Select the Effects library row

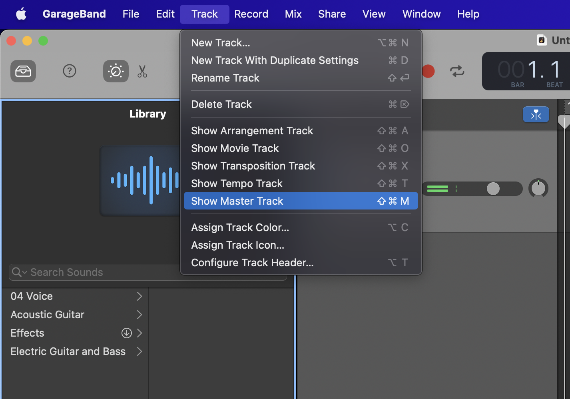pyautogui.click(x=75, y=333)
